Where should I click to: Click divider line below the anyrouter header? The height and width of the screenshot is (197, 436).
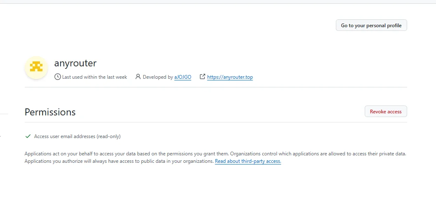pyautogui.click(x=216, y=87)
